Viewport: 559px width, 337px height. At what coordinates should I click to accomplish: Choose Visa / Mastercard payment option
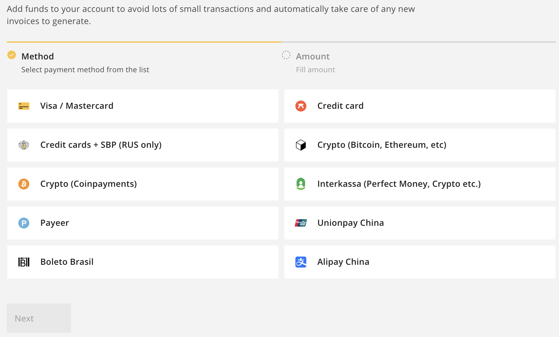(x=142, y=106)
